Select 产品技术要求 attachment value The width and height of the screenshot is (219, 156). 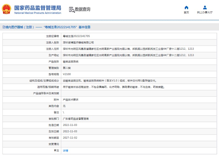pos(71,100)
